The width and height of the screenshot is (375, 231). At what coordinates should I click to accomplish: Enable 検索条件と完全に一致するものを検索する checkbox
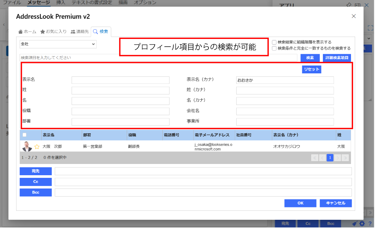(x=274, y=49)
